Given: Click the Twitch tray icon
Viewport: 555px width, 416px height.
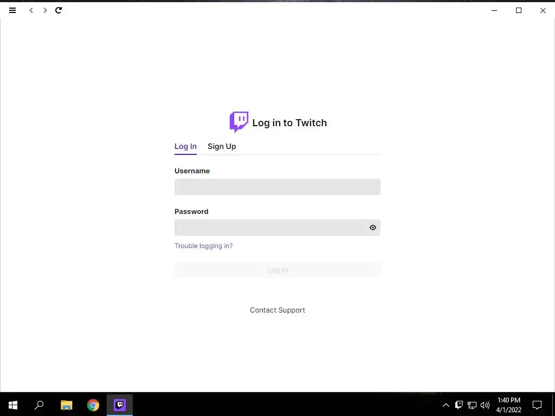Looking at the screenshot, I should [x=459, y=405].
